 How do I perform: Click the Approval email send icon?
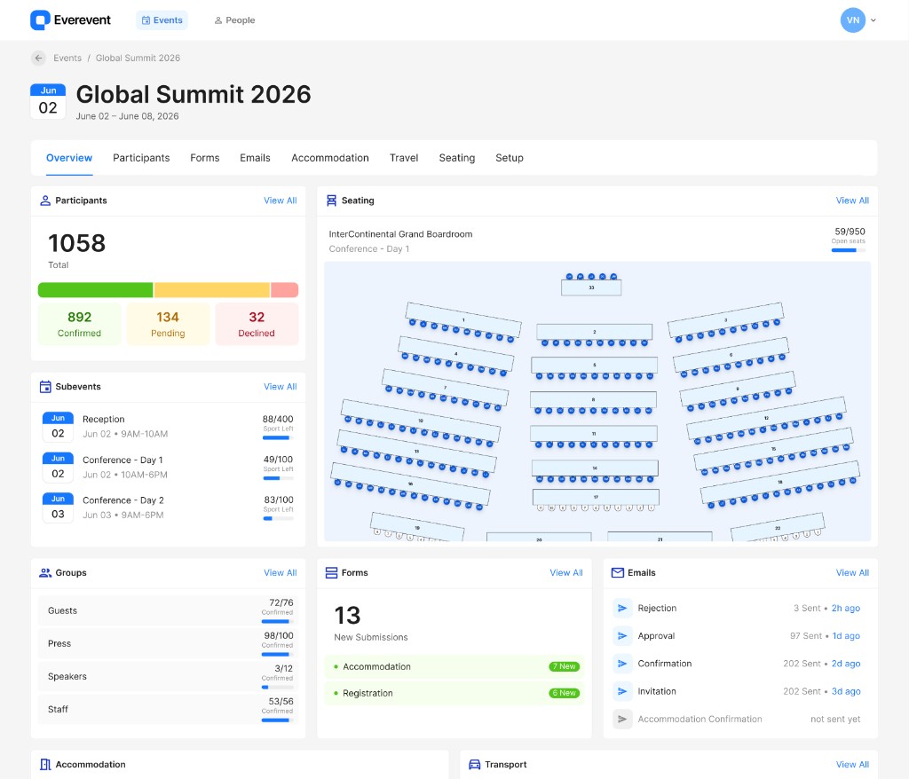(622, 636)
